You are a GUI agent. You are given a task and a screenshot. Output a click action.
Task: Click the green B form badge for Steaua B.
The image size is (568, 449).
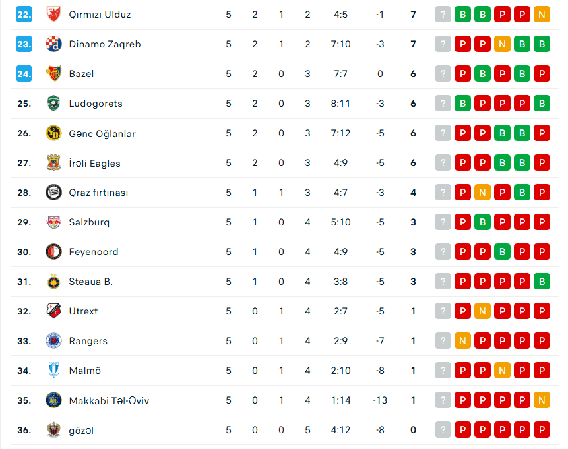542,282
